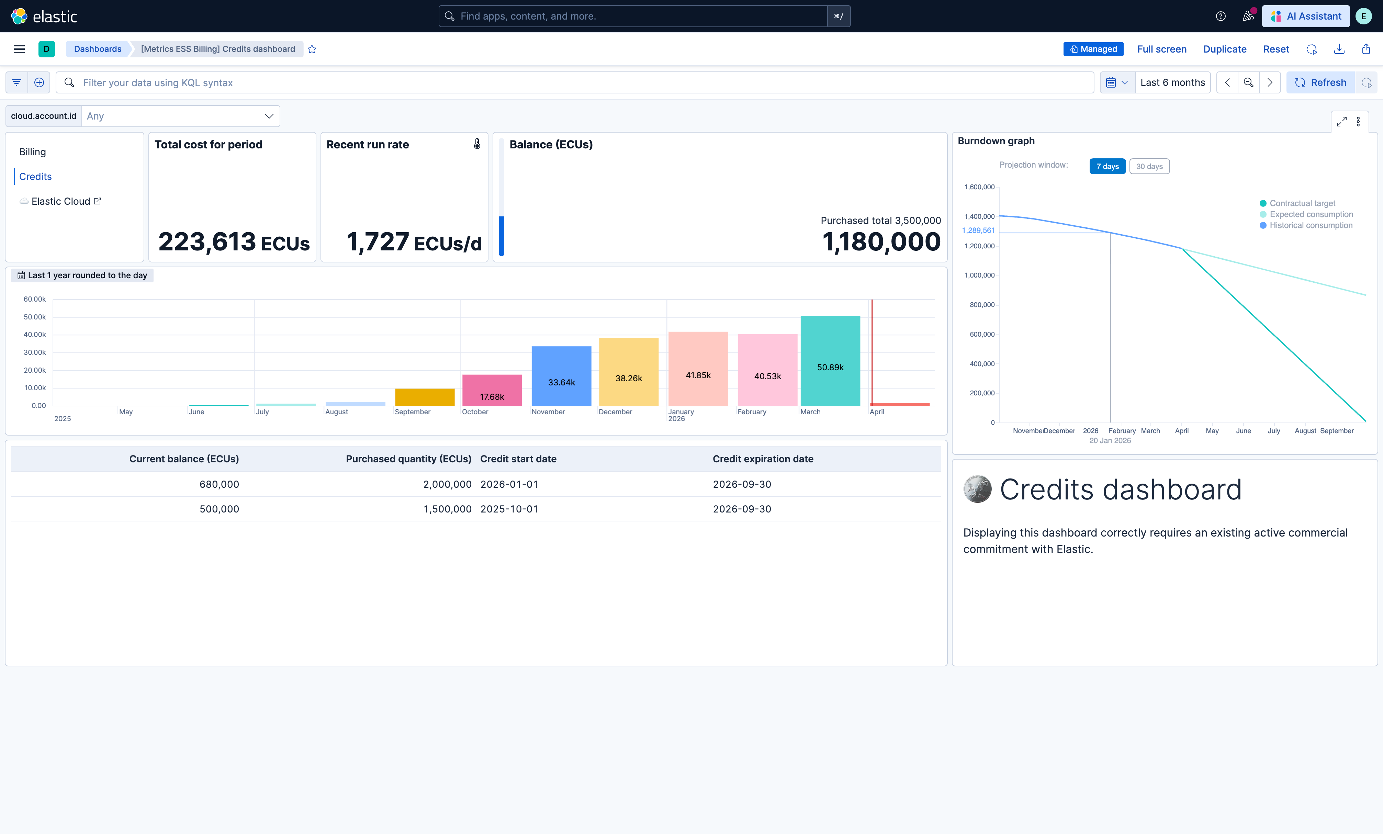The height and width of the screenshot is (834, 1383).
Task: Open Burndown graph panel options menu
Action: [1358, 121]
